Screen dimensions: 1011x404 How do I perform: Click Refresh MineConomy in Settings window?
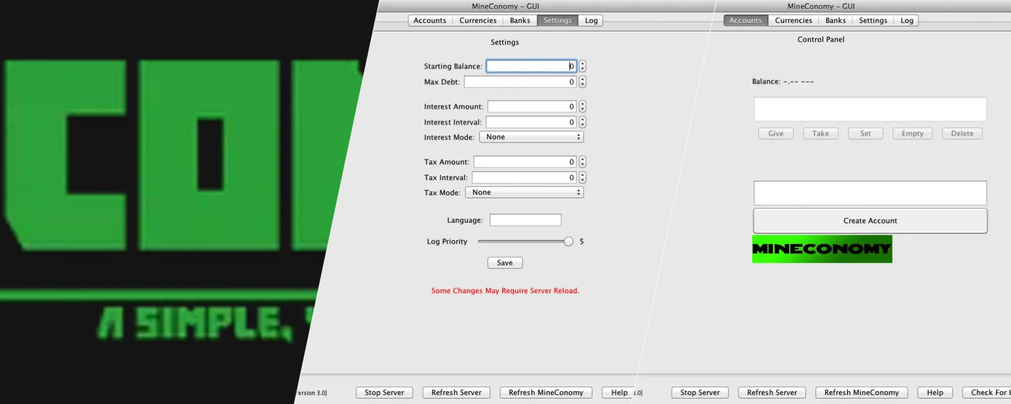pos(546,393)
